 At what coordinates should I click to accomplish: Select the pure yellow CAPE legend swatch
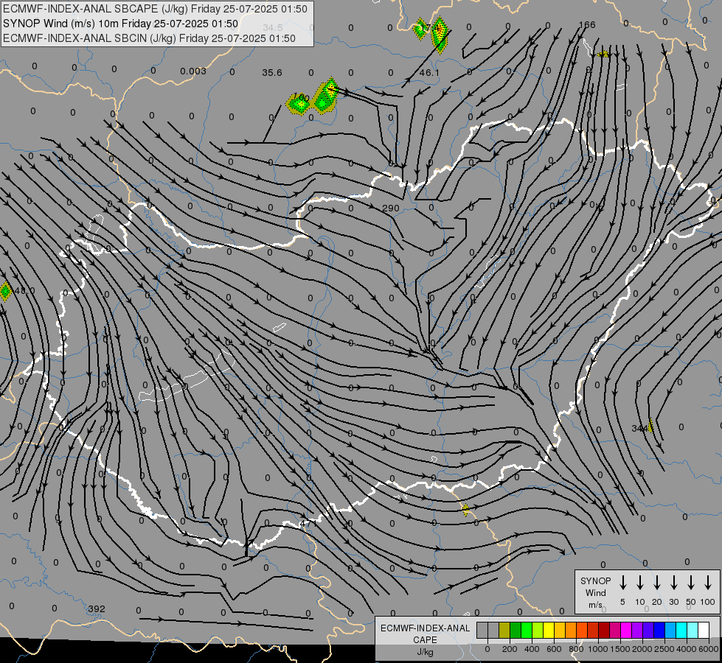point(549,630)
